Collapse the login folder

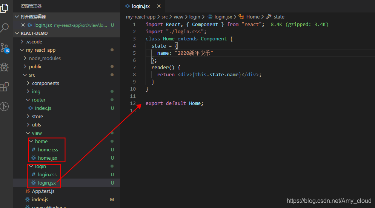(31, 166)
